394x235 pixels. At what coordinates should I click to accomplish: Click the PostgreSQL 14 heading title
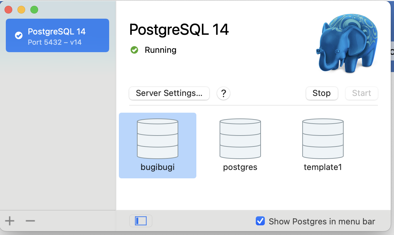click(x=179, y=30)
